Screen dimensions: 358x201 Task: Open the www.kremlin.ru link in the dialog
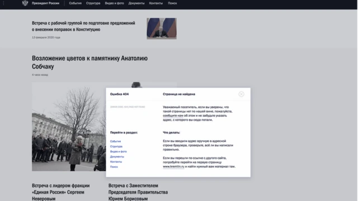pyautogui.click(x=173, y=166)
